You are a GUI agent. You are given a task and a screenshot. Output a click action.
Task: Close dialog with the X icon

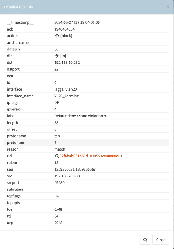tap(168, 7)
